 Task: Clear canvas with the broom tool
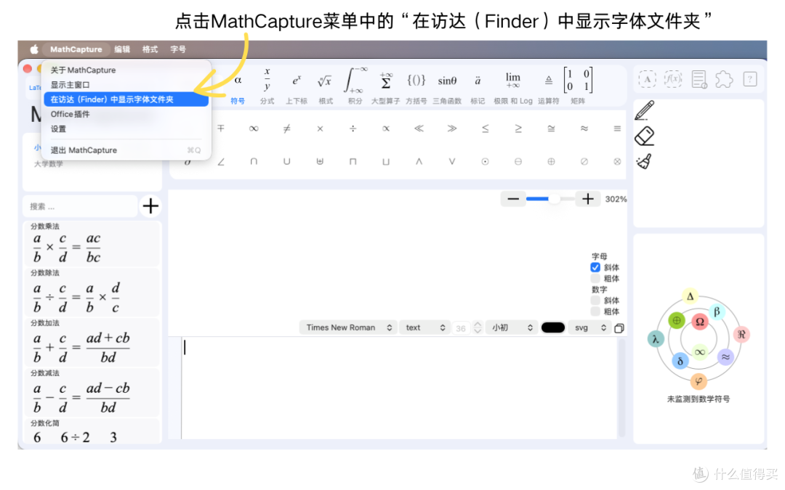(x=644, y=161)
